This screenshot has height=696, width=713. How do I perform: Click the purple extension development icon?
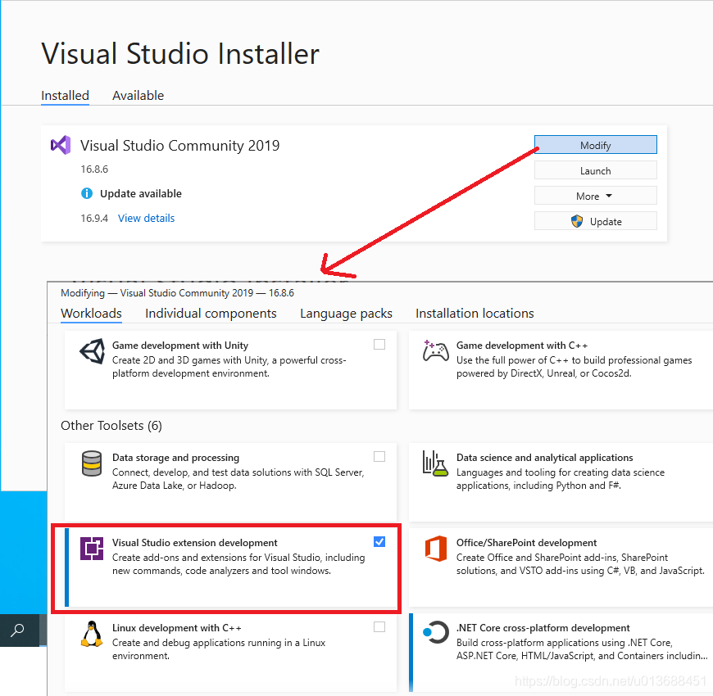point(92,549)
